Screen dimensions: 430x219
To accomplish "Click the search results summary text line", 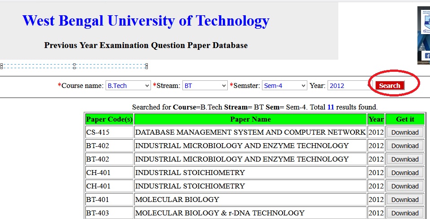I will tap(255, 107).
